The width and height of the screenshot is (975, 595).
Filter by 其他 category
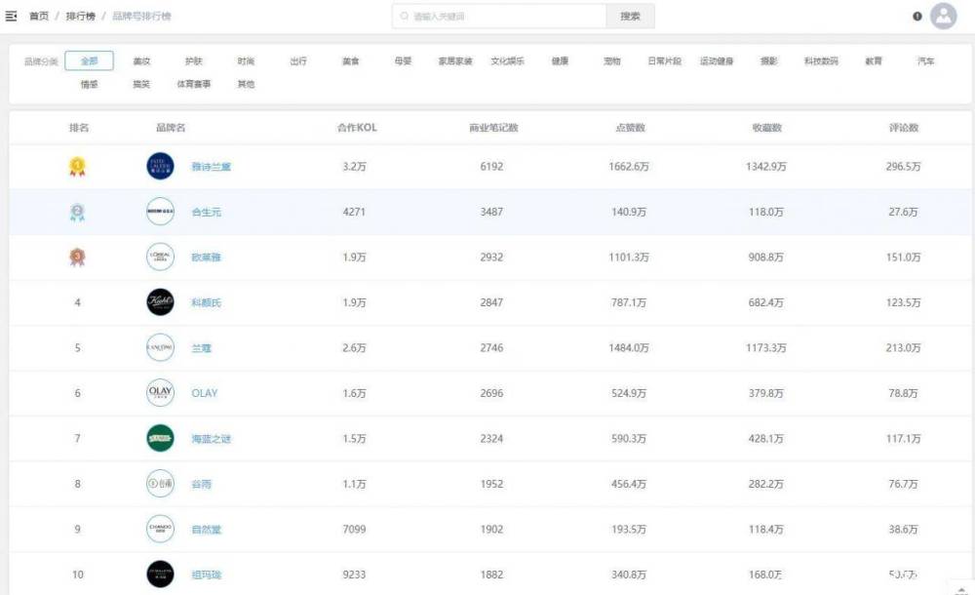coord(247,84)
